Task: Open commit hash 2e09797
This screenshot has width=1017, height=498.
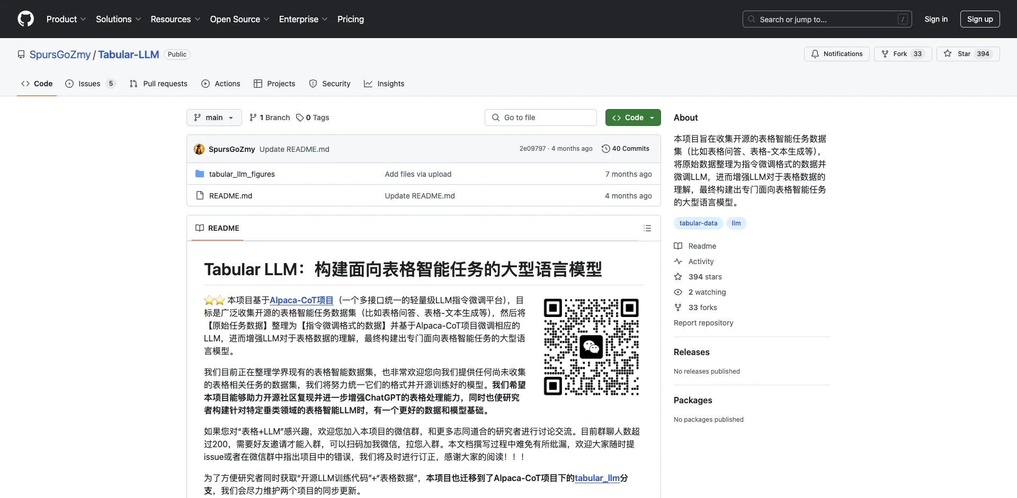Action: (532, 149)
